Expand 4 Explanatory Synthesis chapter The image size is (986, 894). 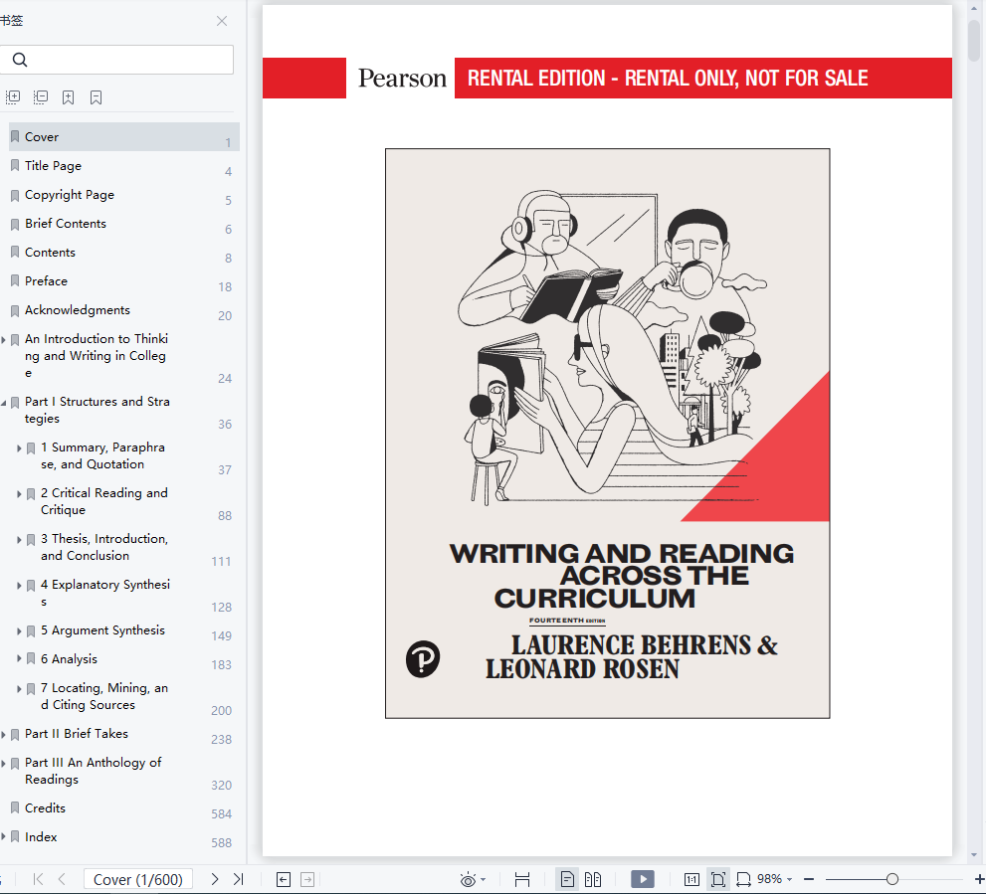(19, 586)
